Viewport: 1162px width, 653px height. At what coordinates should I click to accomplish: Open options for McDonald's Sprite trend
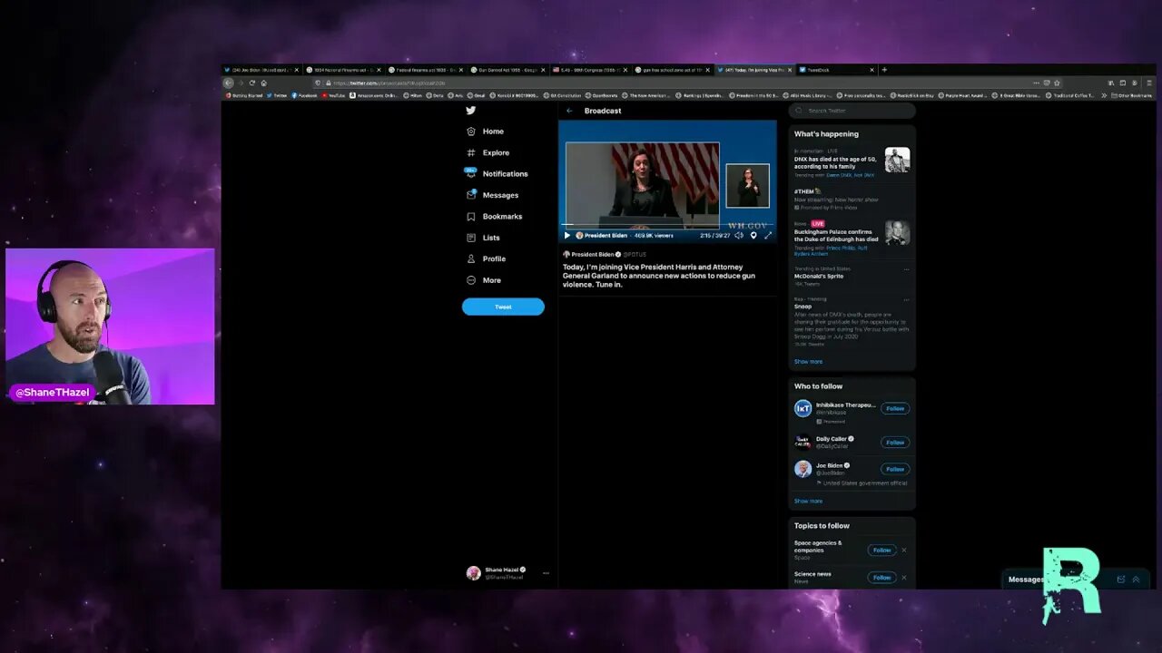[x=906, y=268]
